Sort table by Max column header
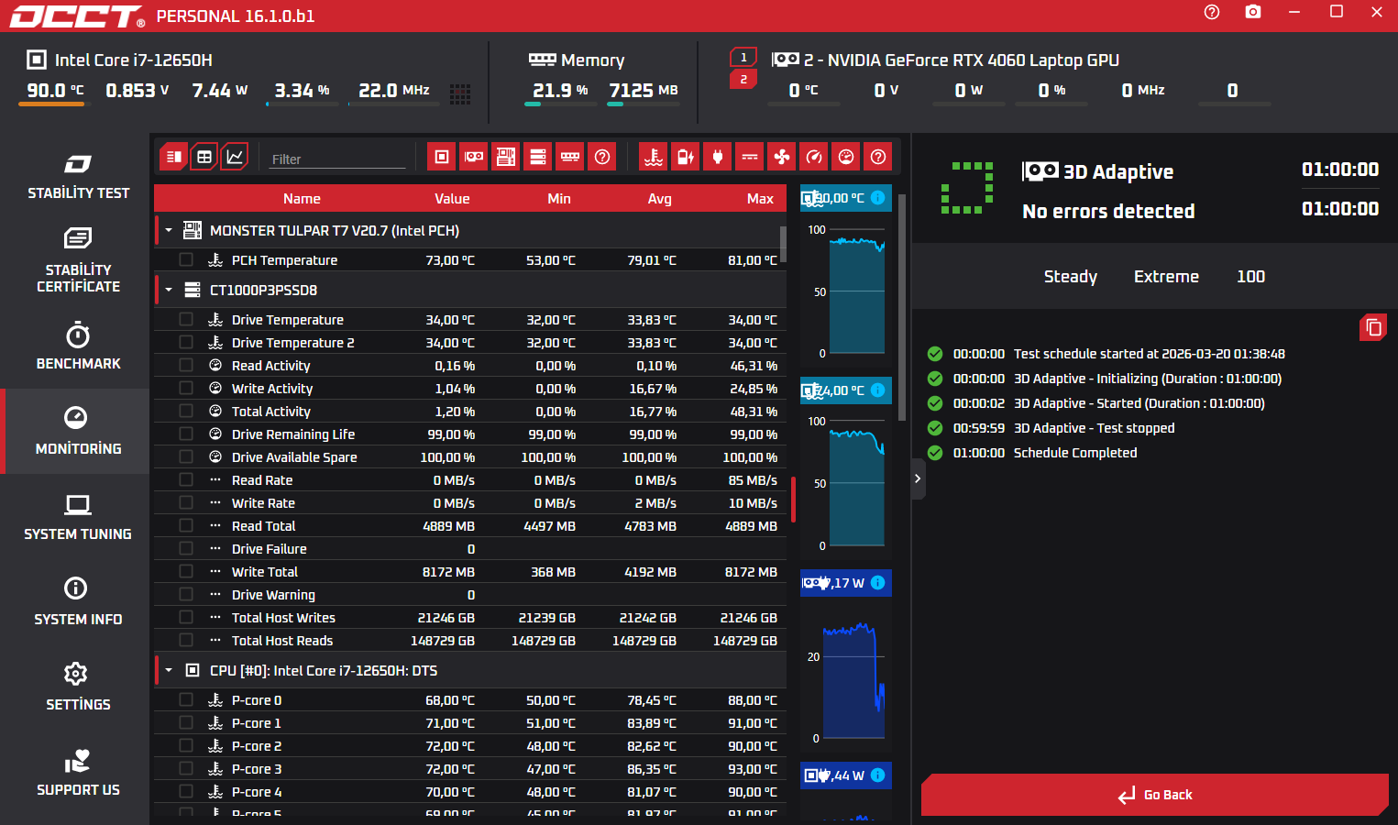 (760, 199)
